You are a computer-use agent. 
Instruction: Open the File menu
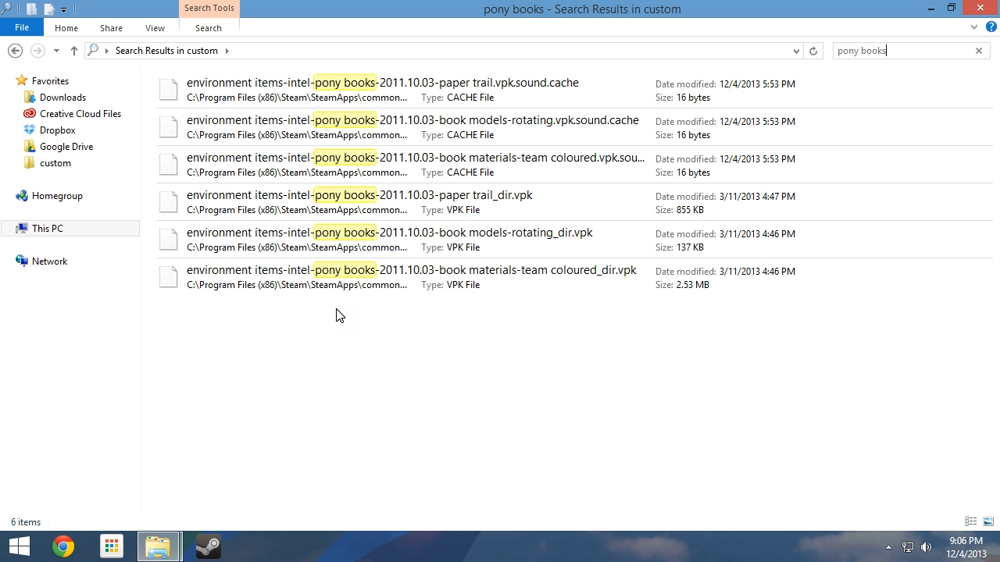[22, 27]
